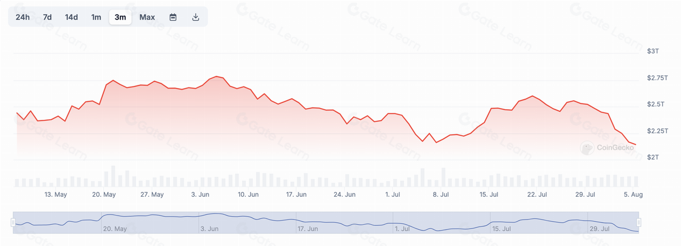Click the left navigator range handle
Image resolution: width=681 pixels, height=246 pixels.
click(x=13, y=223)
